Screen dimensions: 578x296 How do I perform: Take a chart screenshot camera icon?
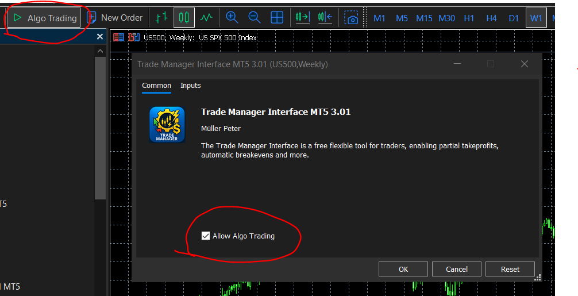click(x=351, y=17)
